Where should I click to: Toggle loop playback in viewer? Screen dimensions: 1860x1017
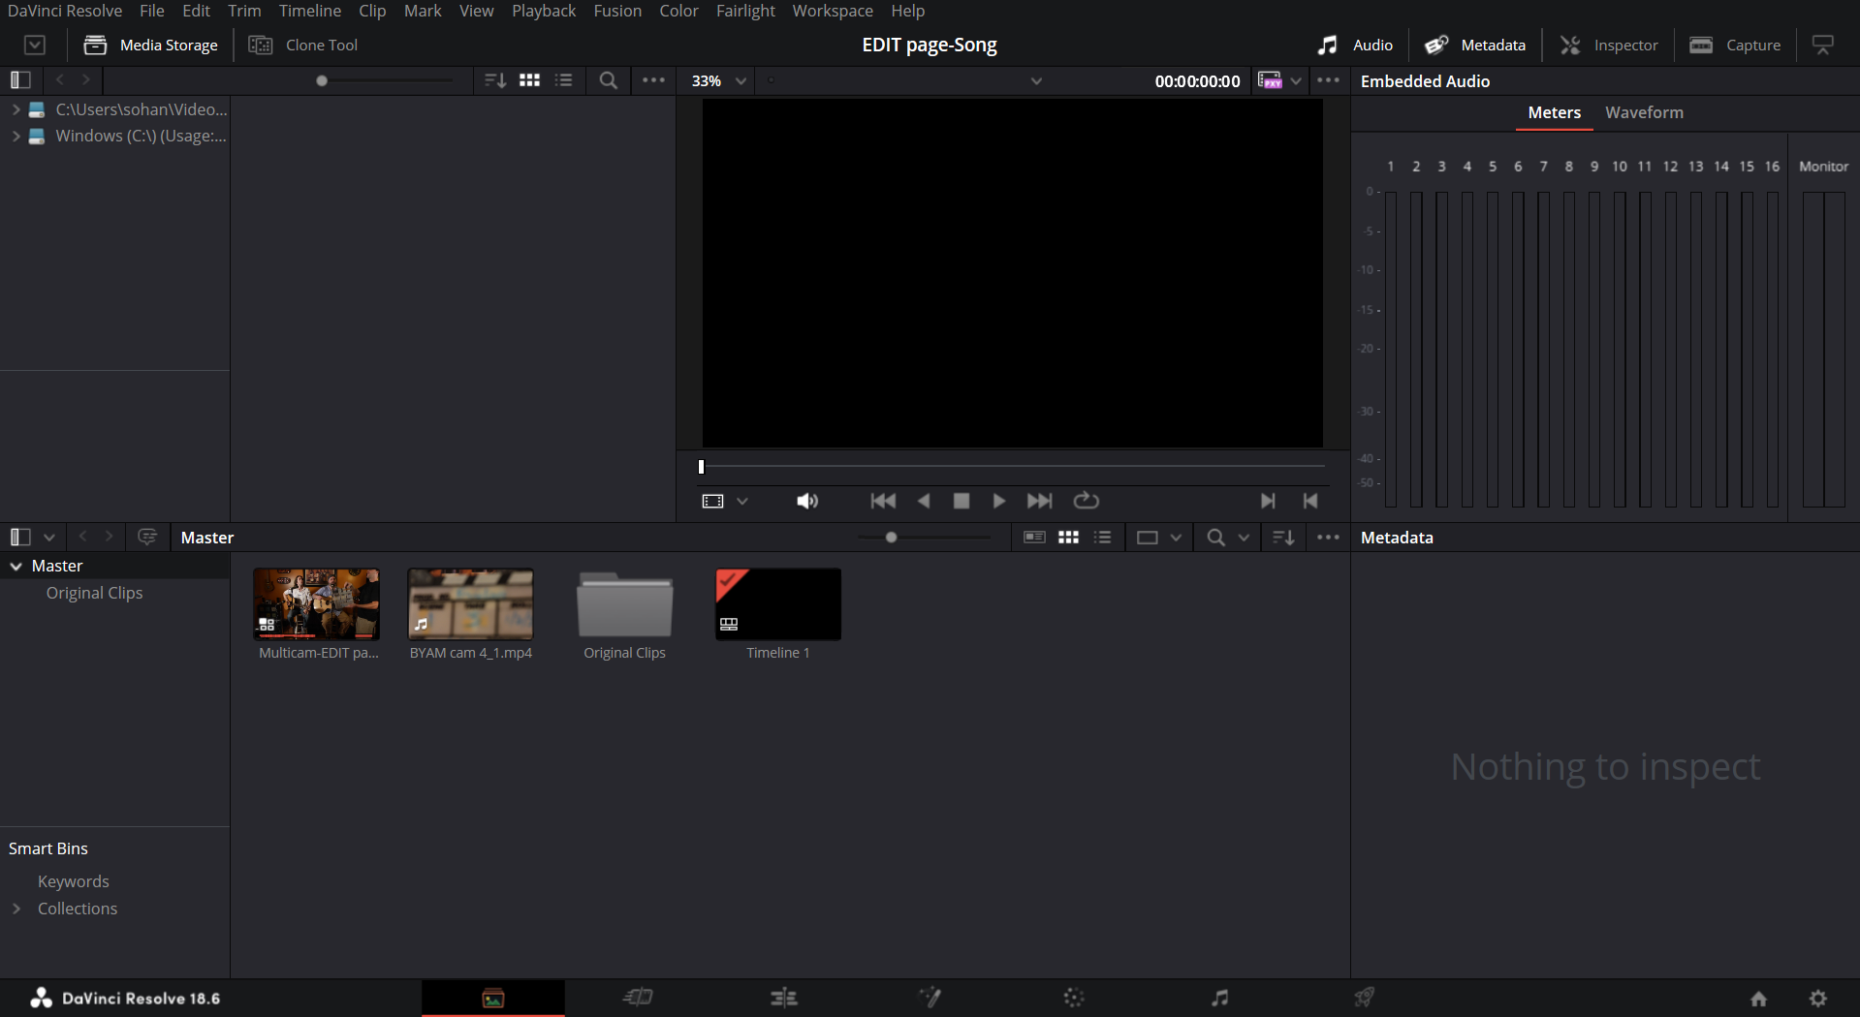tap(1086, 501)
